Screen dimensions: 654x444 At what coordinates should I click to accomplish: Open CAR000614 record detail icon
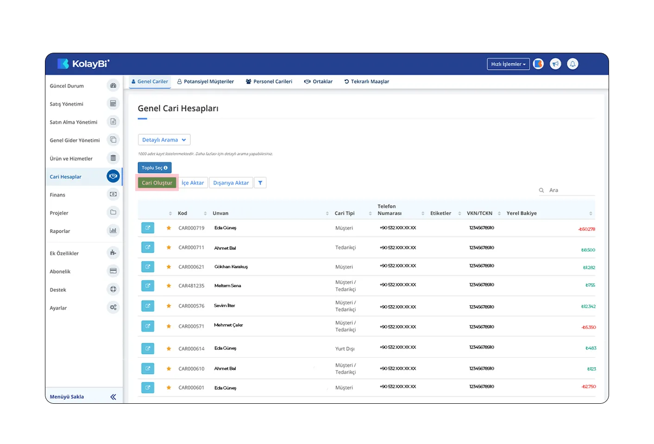tap(148, 348)
